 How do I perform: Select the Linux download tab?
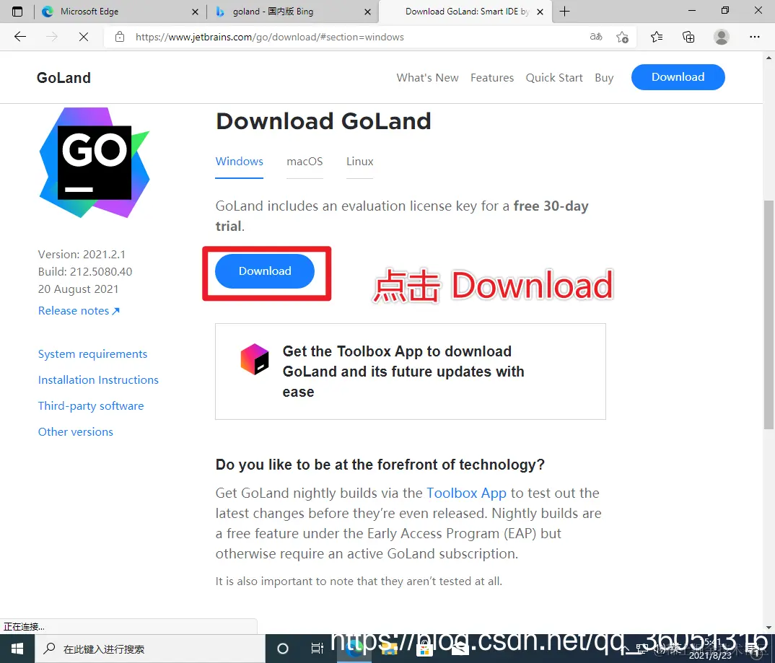pyautogui.click(x=360, y=162)
